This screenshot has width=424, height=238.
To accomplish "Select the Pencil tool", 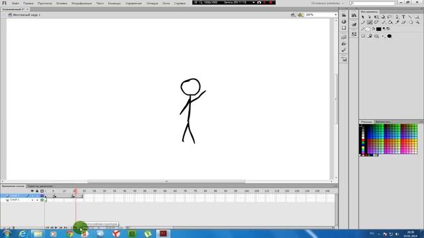I will pyautogui.click(x=363, y=22).
